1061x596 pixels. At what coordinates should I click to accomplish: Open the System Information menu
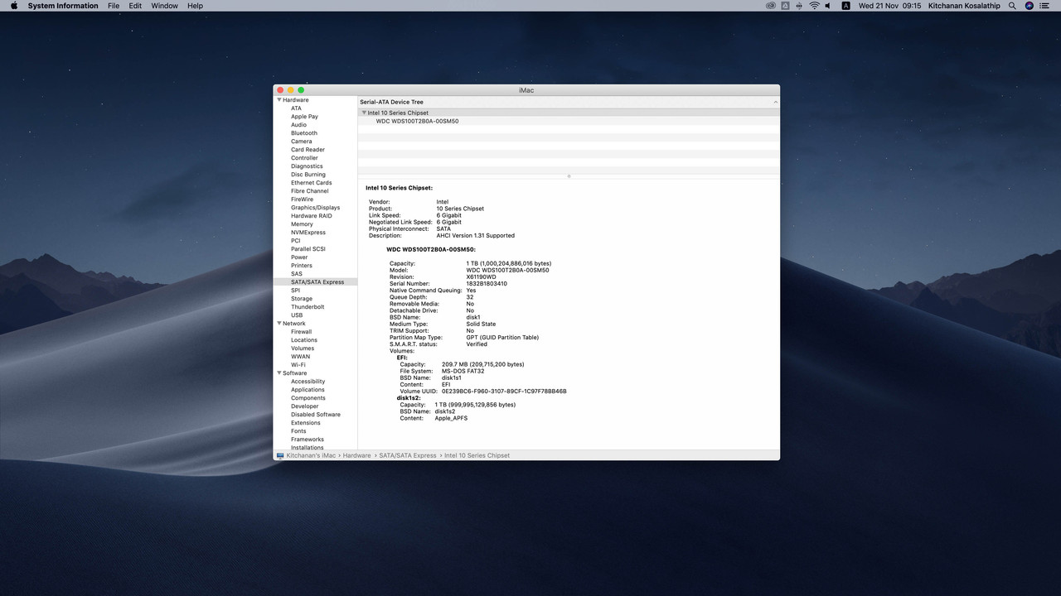[63, 6]
